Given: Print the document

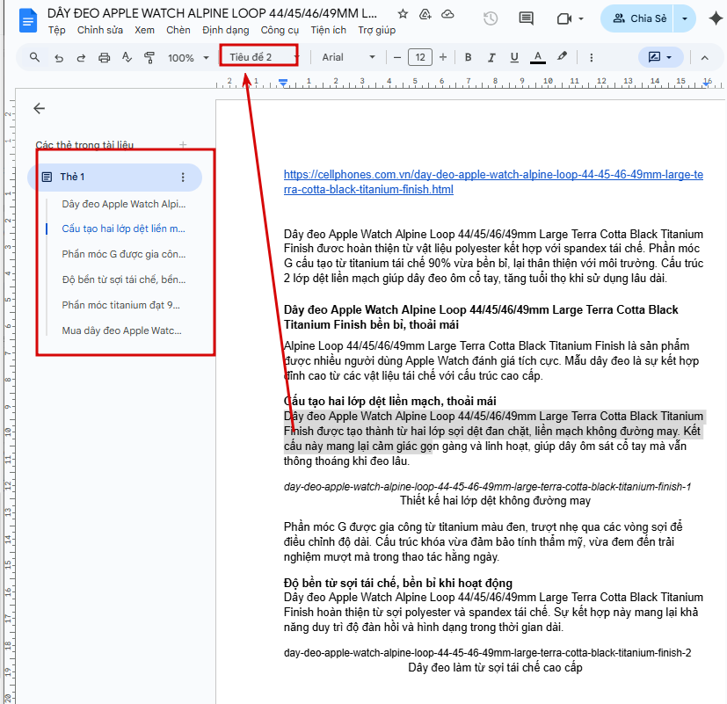Looking at the screenshot, I should [x=105, y=58].
